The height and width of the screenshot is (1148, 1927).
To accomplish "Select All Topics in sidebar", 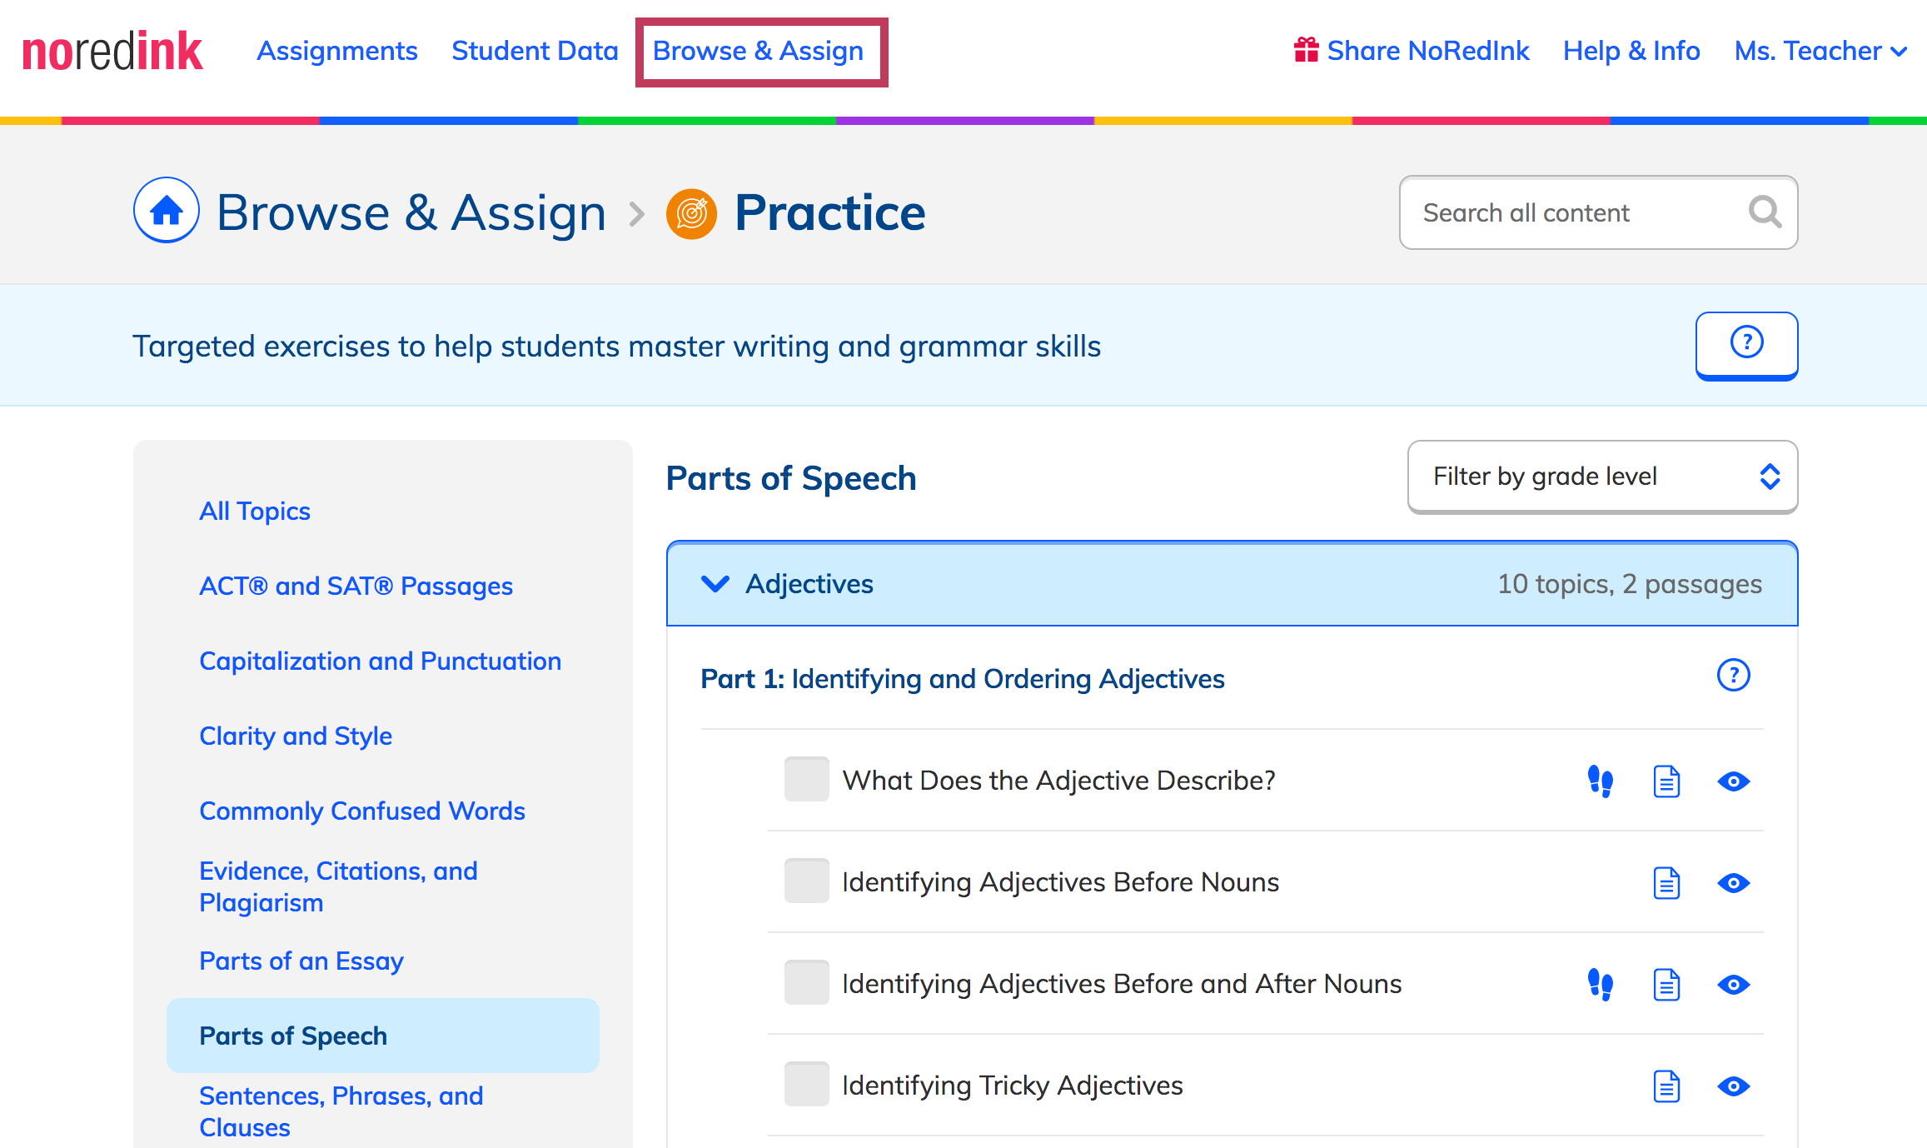I will pos(255,511).
